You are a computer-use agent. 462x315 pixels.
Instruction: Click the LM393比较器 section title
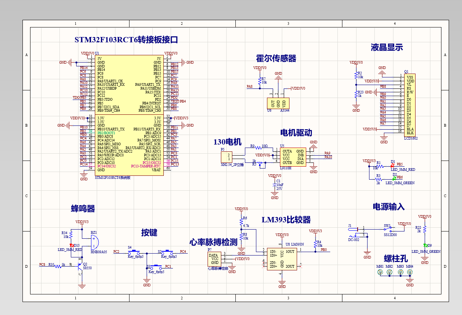pyautogui.click(x=286, y=220)
